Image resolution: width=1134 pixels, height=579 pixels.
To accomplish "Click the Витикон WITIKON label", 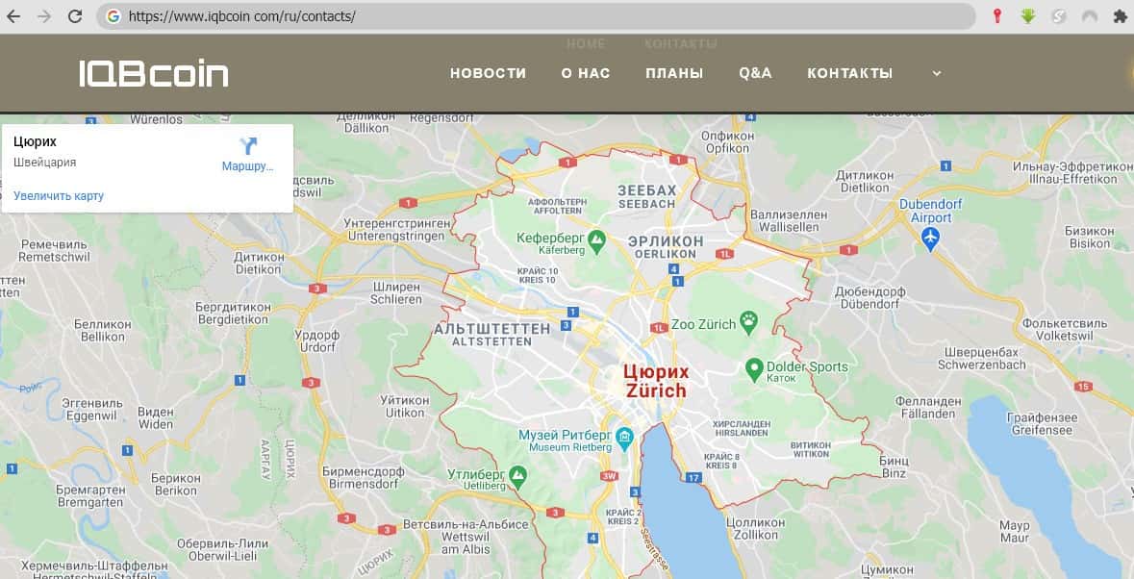I will coord(811,449).
